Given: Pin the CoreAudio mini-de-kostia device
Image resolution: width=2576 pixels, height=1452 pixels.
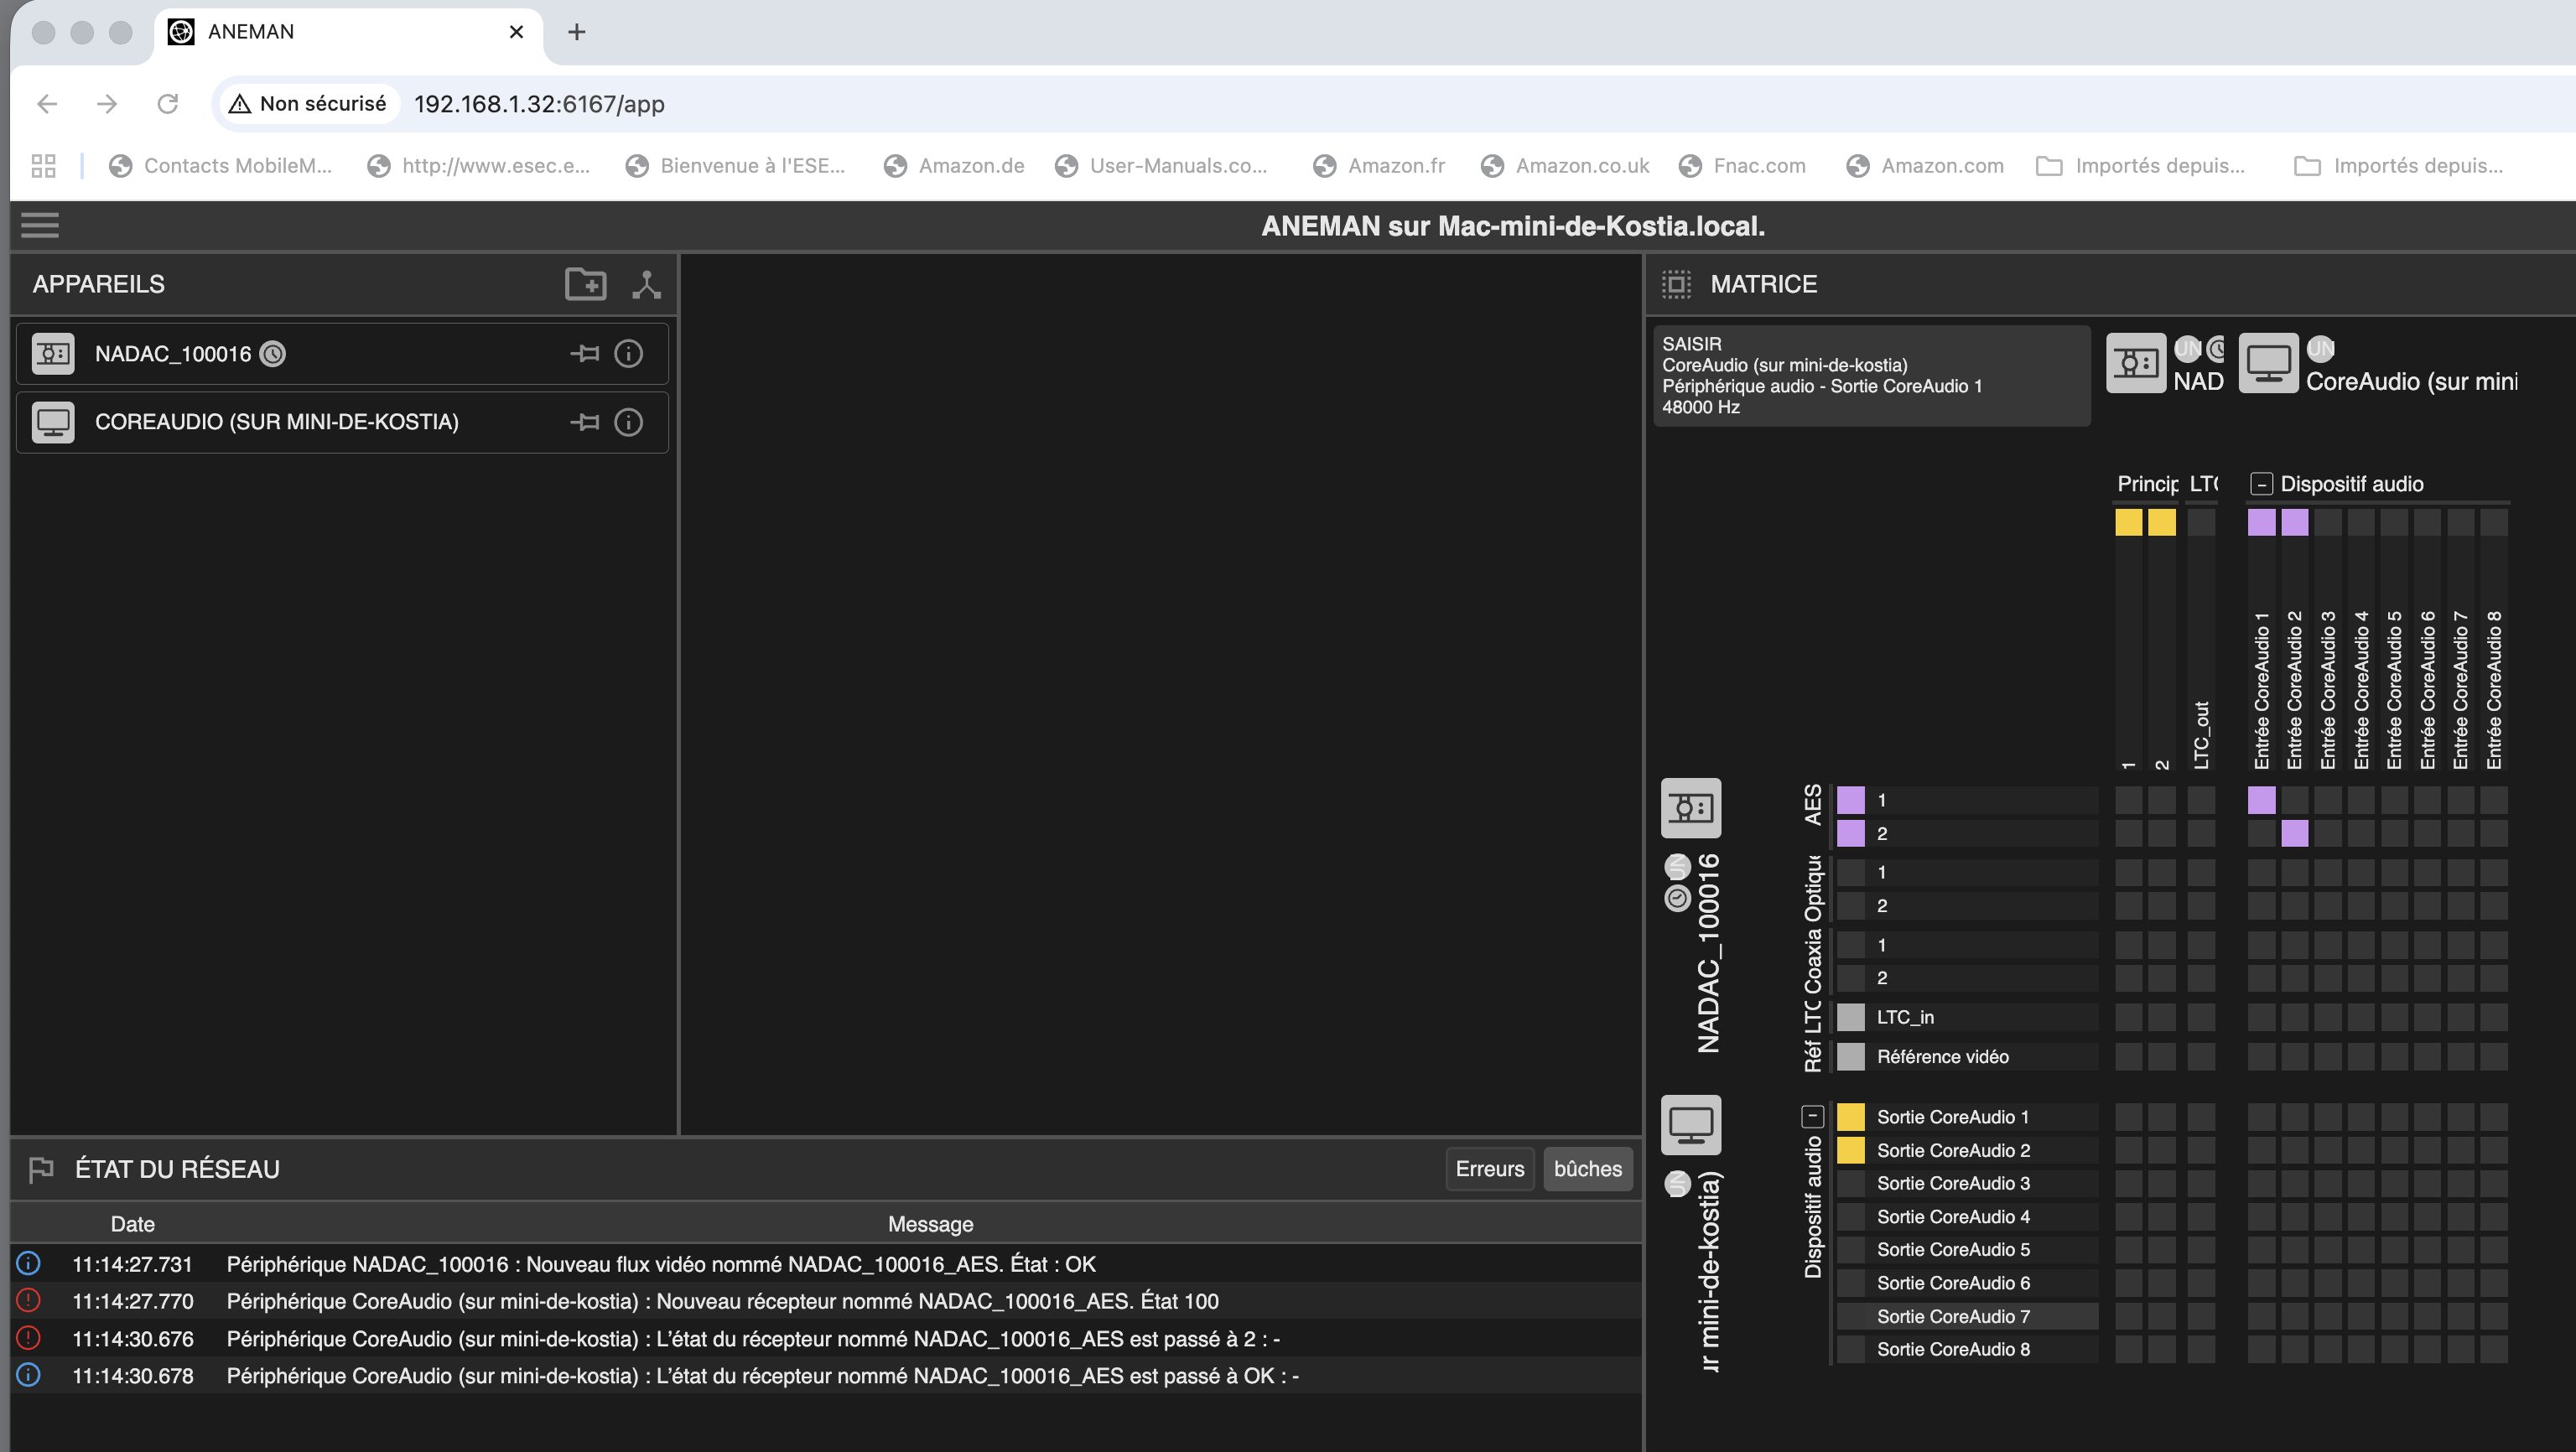Looking at the screenshot, I should point(585,422).
